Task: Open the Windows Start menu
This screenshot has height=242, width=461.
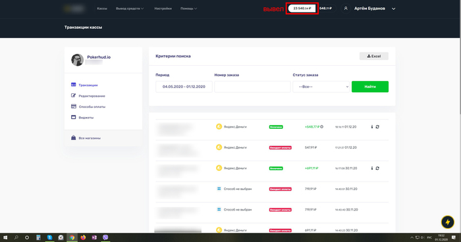Action: click(5, 237)
